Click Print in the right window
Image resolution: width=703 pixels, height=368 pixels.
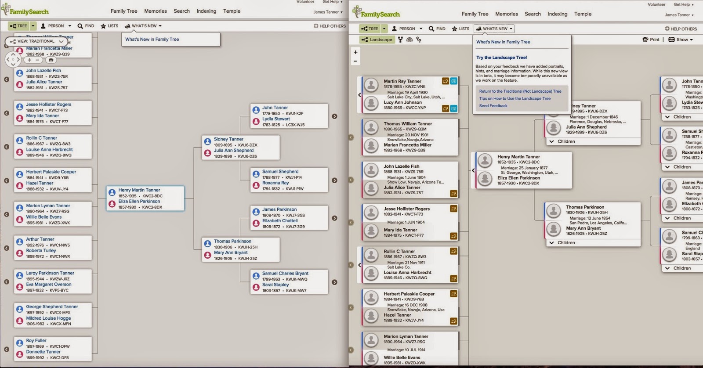pyautogui.click(x=651, y=40)
